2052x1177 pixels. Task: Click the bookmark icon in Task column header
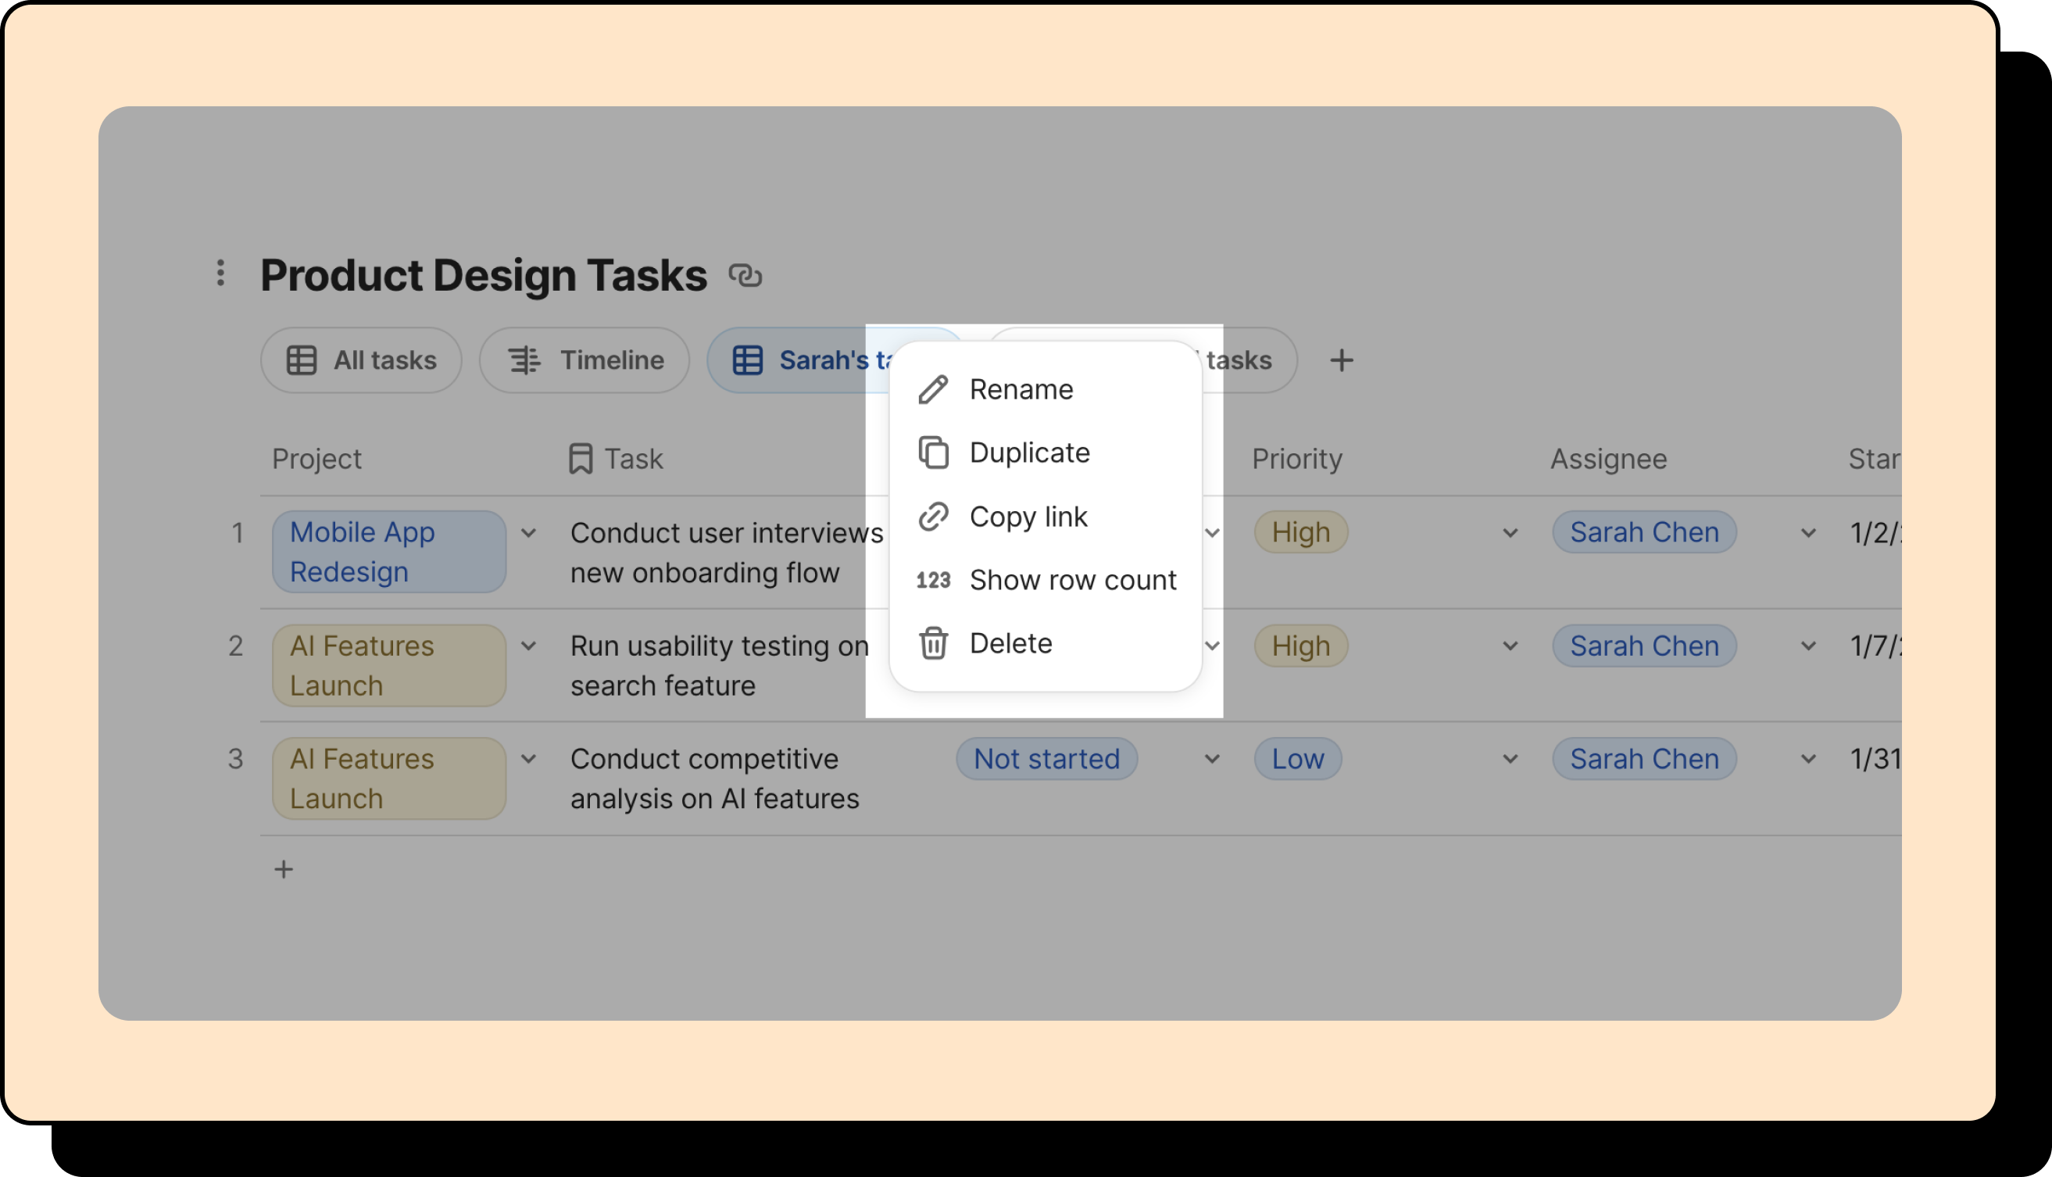click(581, 460)
